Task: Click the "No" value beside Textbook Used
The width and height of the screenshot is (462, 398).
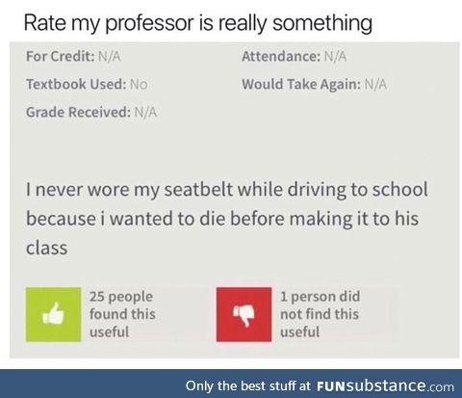Action: point(139,85)
